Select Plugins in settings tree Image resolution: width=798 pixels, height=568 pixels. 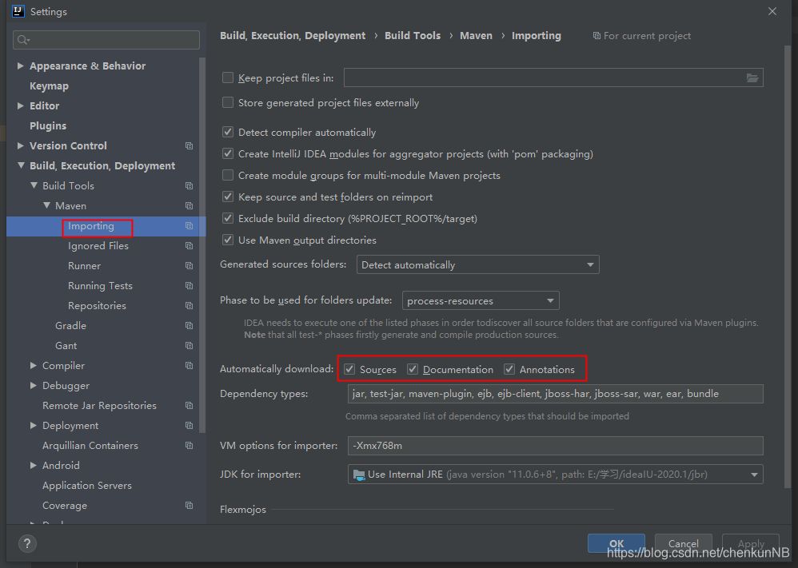click(48, 125)
